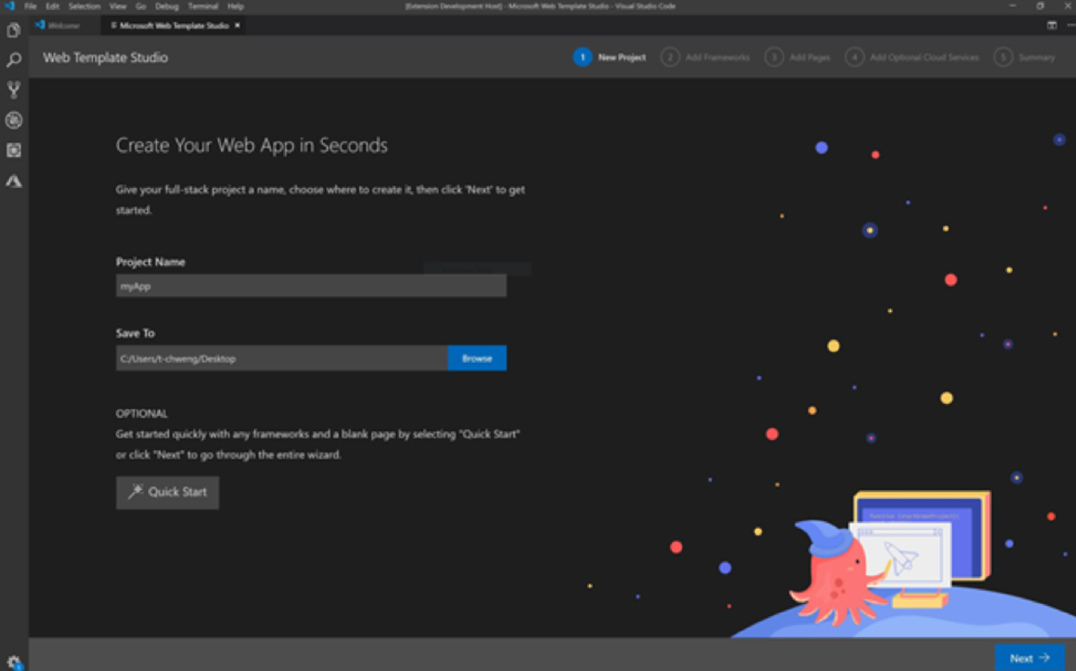Select the step 1 New Project circle indicator
The width and height of the screenshot is (1076, 671).
point(583,57)
